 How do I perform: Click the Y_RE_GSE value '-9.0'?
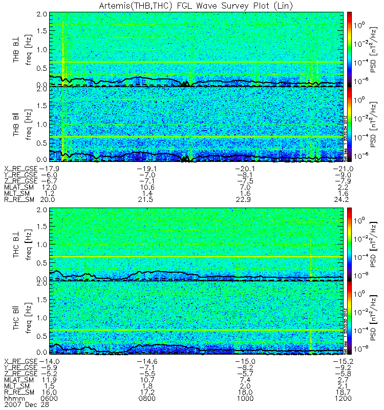tap(343, 175)
